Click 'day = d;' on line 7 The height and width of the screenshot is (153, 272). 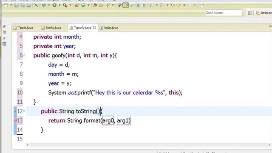[59, 65]
